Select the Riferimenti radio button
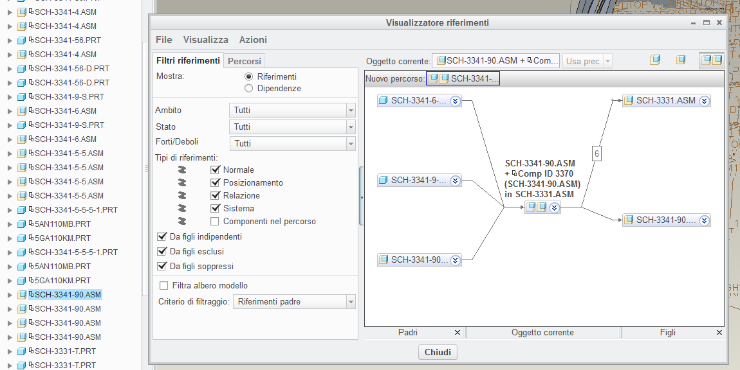Screen dimensions: 740x370 pos(249,76)
